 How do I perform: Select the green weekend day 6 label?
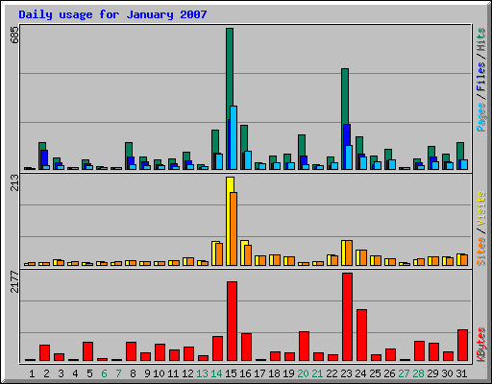104,373
